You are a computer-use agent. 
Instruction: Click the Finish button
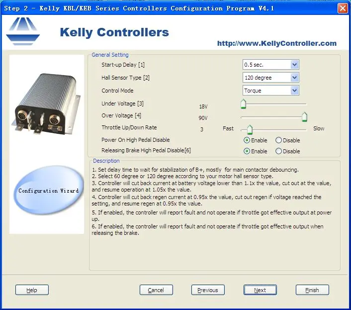tap(312, 290)
